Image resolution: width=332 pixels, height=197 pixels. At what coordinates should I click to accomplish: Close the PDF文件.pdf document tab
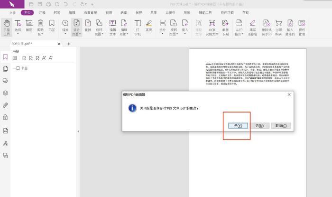point(59,44)
